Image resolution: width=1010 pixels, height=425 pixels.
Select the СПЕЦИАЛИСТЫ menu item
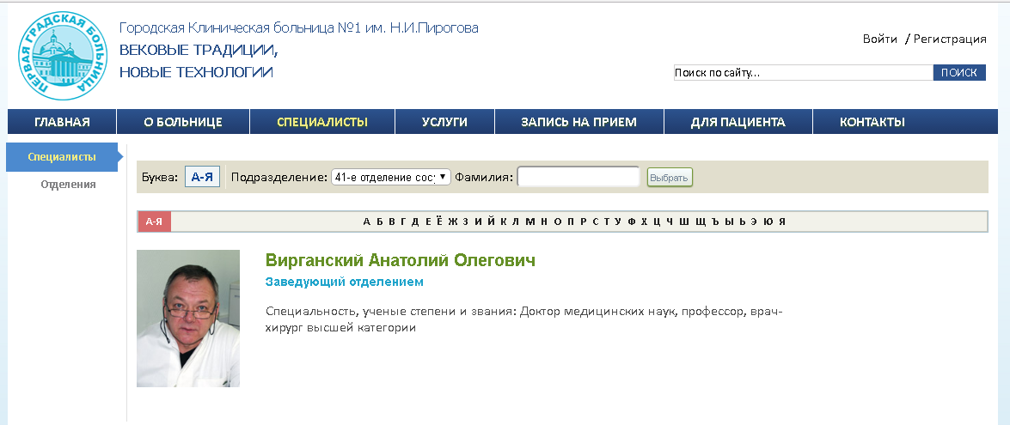[x=322, y=122]
